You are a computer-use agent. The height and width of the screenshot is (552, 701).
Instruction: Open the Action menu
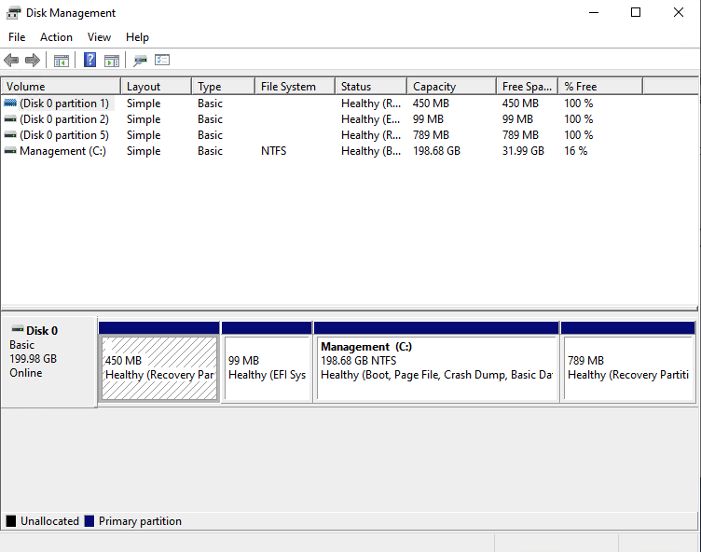(x=56, y=37)
